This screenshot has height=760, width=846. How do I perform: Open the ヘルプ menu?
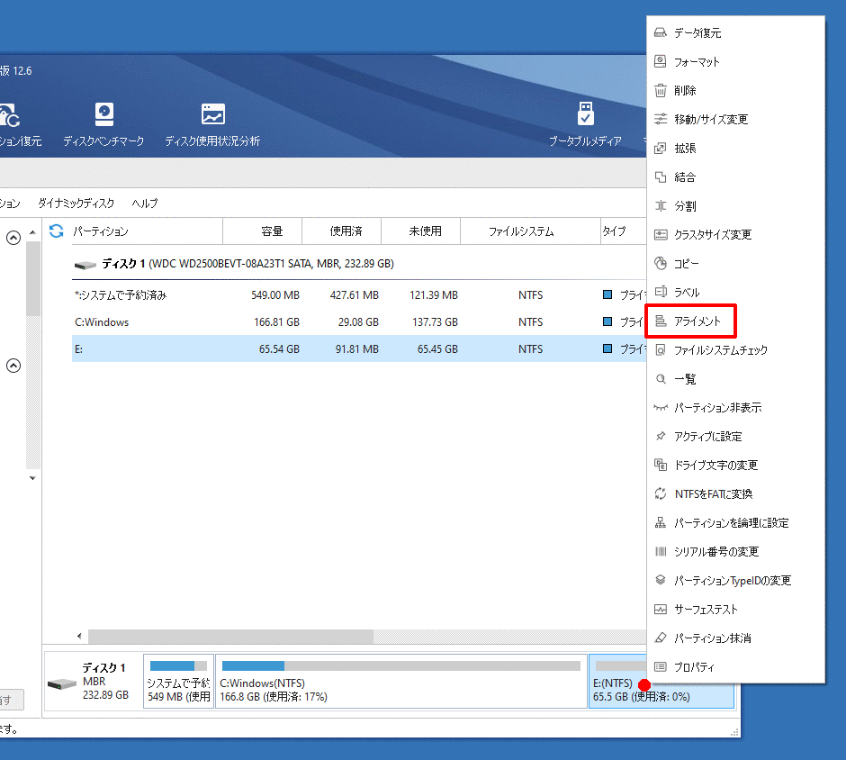coord(144,204)
